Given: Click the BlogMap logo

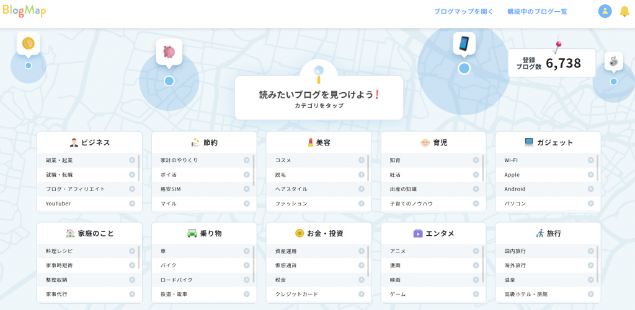Looking at the screenshot, I should click(x=24, y=11).
